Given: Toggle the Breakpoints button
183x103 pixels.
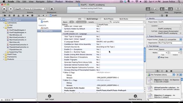Looking at the screenshot, I should [x=52, y=9].
